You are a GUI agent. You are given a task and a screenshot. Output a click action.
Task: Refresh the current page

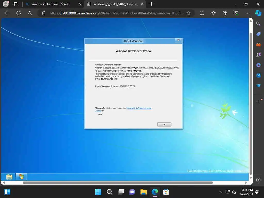coord(19,13)
